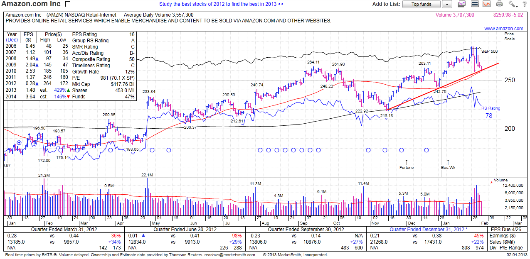This screenshot has width=530, height=259.
Task: Click the Average Daily Volume 3,557,300 text
Action: coord(158,15)
